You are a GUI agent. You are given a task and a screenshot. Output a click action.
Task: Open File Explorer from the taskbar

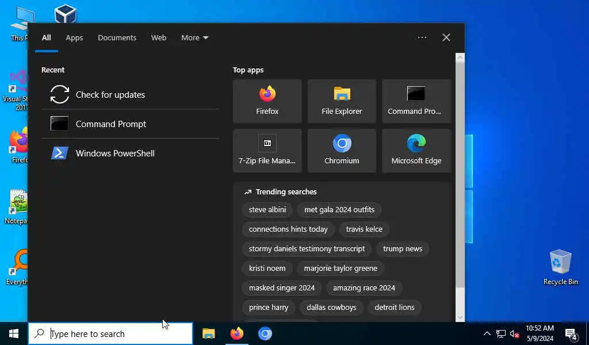click(208, 333)
